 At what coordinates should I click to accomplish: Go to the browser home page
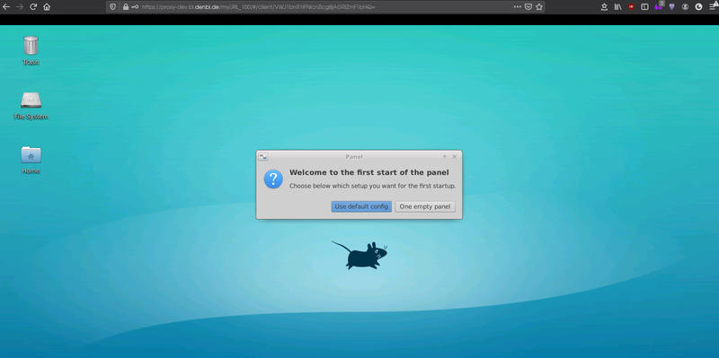(47, 7)
